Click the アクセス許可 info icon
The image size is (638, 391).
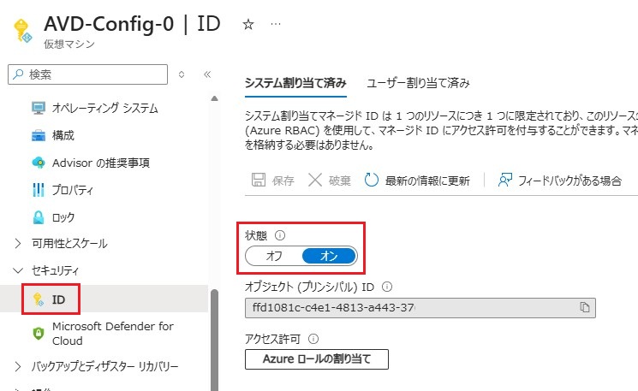[313, 339]
